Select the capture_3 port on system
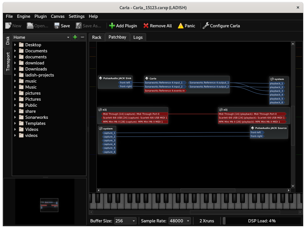This screenshot has height=229, width=306. [109, 140]
